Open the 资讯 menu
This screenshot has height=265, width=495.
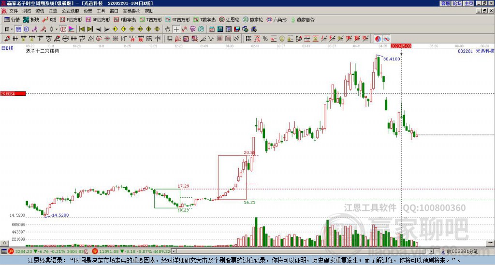[40, 11]
